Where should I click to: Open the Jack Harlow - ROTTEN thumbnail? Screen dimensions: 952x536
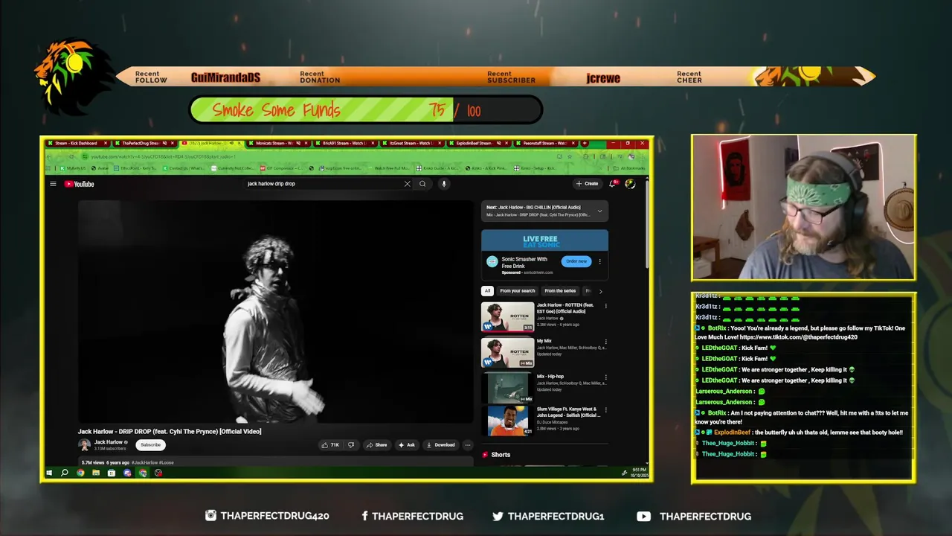click(x=507, y=316)
